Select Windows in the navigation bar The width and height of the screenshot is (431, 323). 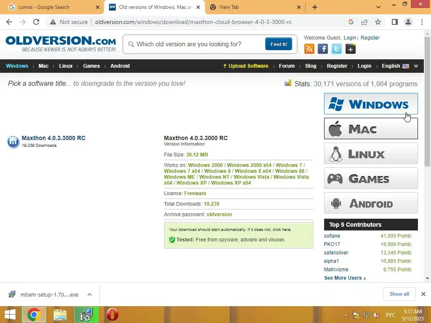17,66
